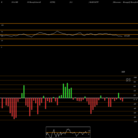Click the 'SI & MR' header text
The height and width of the screenshot is (138, 138).
coord(15,2)
